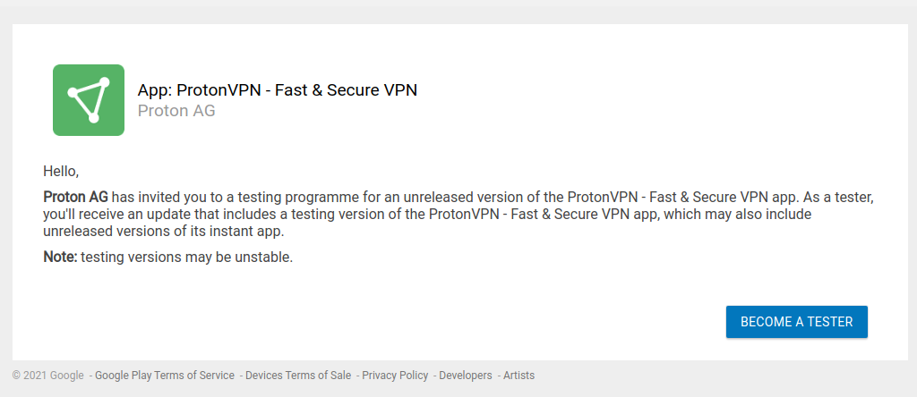Click the green ProtonVPN app icon
The height and width of the screenshot is (397, 917).
pos(89,100)
